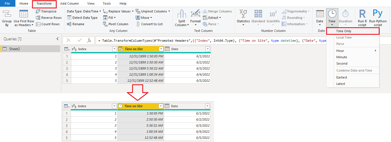Image resolution: width=391 pixels, height=142 pixels.
Task: Select Second from the Time menu
Action: coord(353,63)
